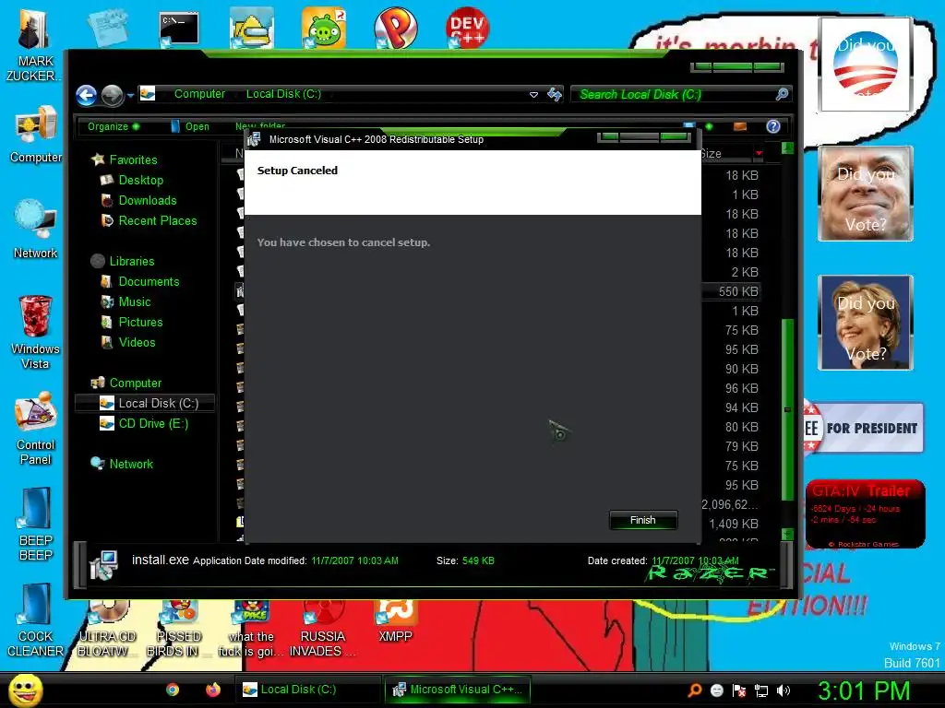Screen dimensions: 945x708
Task: Click the file list scrollbar up arrow
Action: 787,148
